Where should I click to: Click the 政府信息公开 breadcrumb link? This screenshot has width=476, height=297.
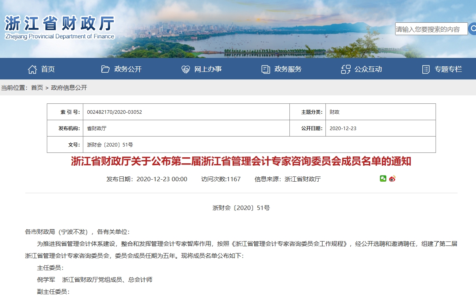(69, 88)
